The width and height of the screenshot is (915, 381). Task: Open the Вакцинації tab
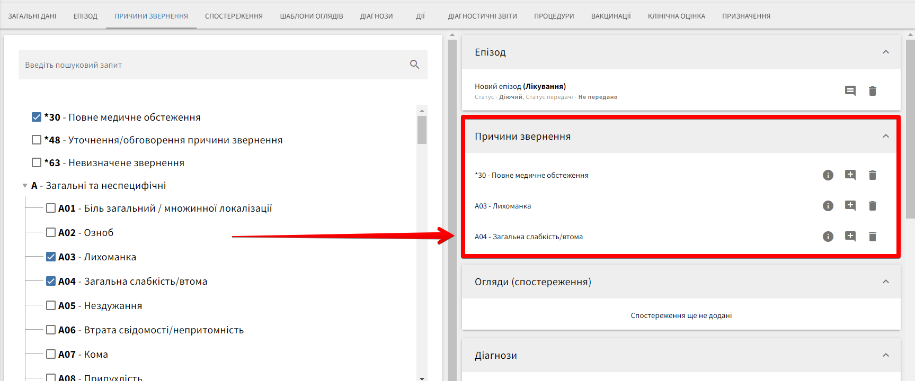click(610, 16)
